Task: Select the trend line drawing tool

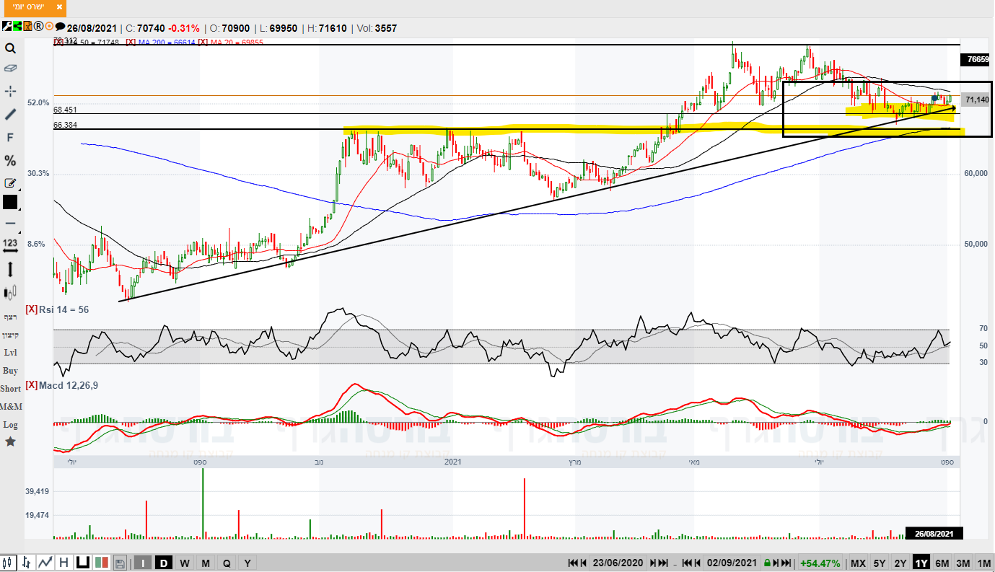Action: tap(10, 114)
